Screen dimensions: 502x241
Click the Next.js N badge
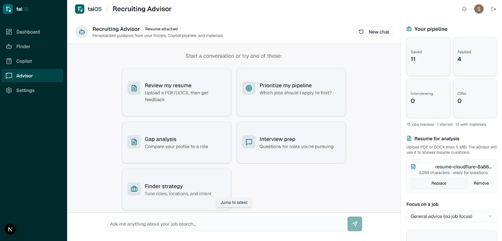(10, 229)
